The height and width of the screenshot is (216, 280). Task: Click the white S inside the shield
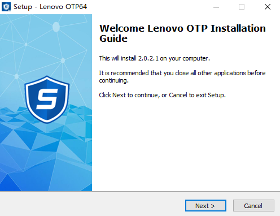[x=47, y=99]
